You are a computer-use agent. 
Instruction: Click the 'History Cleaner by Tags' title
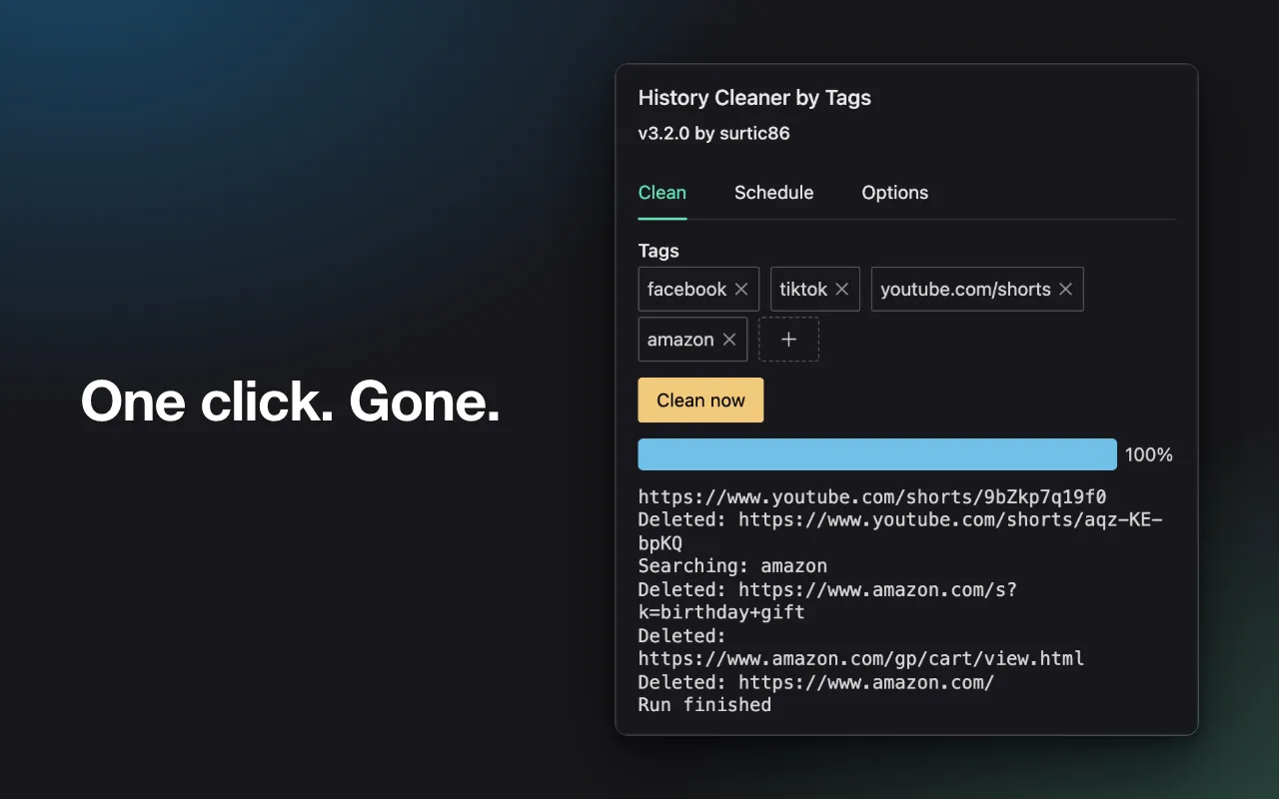coord(754,98)
